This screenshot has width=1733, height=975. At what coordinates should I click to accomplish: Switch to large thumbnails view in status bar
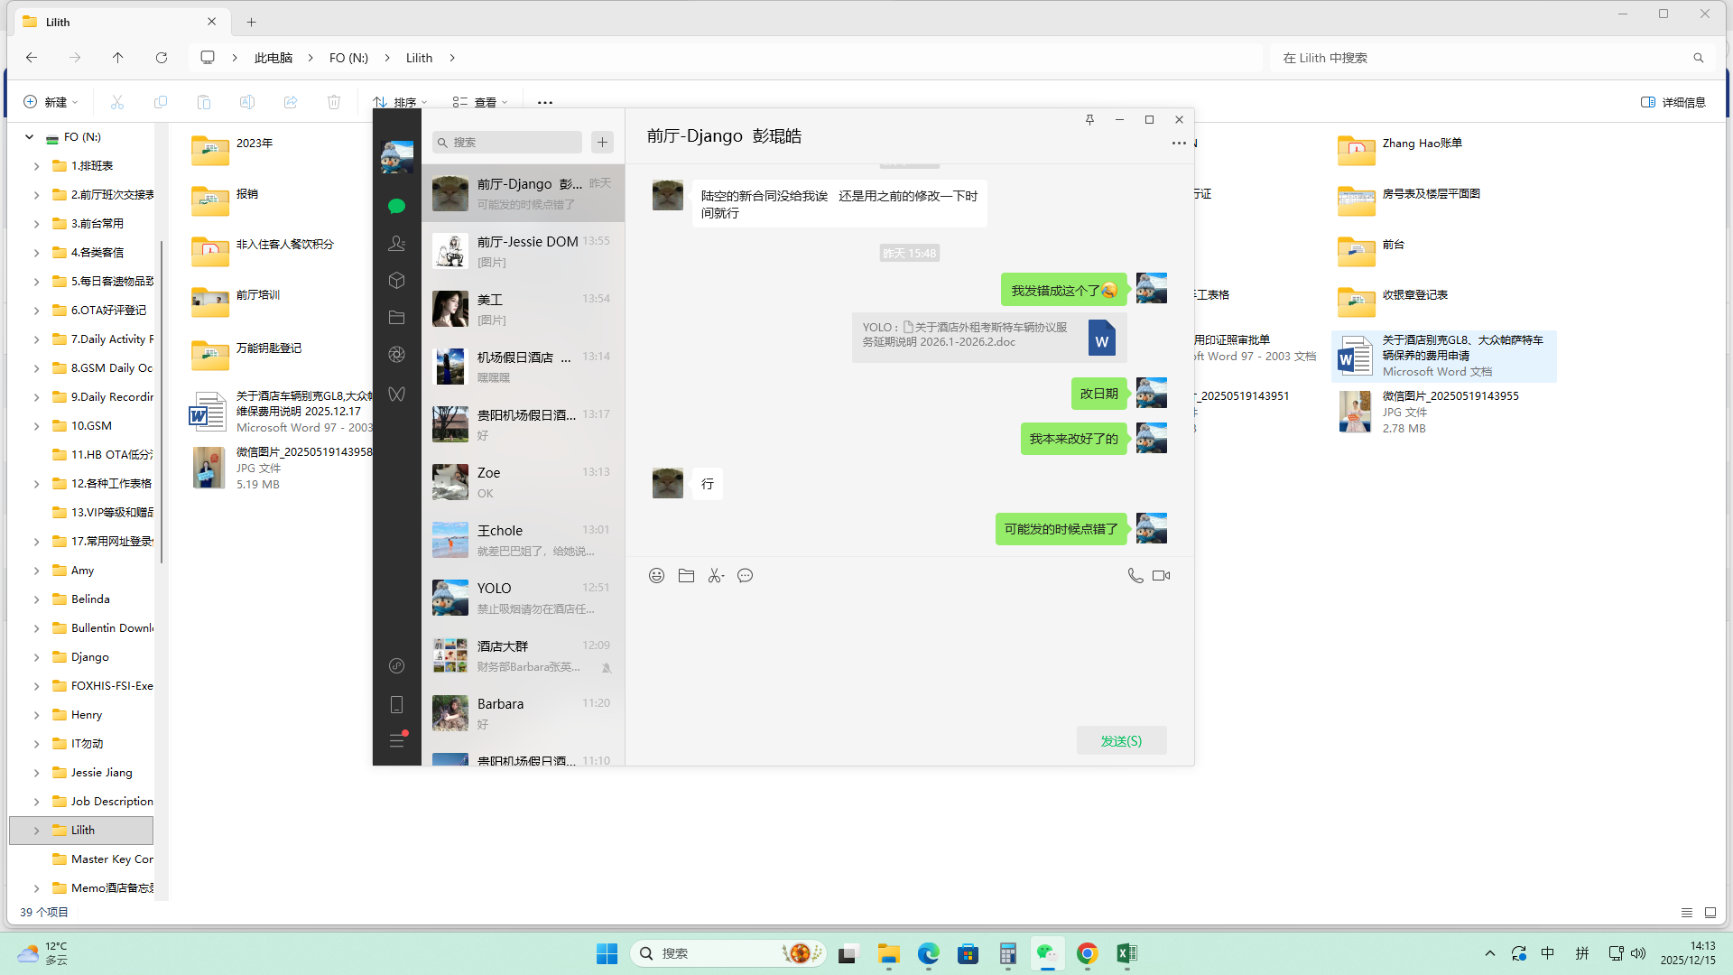tap(1710, 913)
